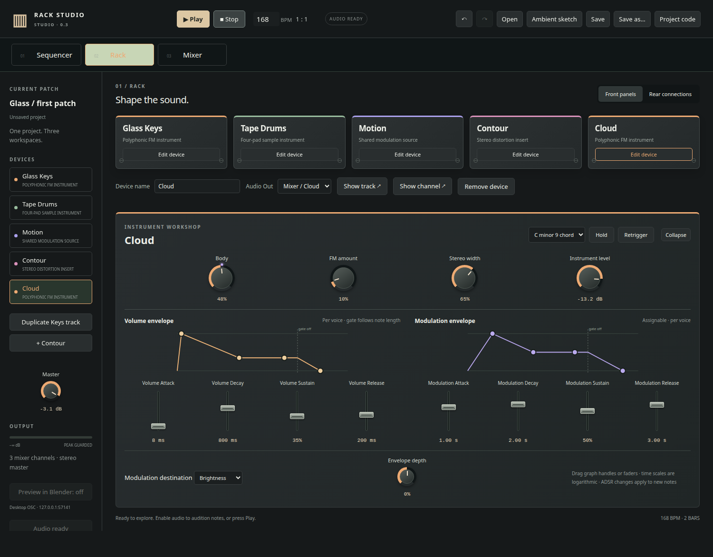This screenshot has width=713, height=557.
Task: Switch to the Sequencer tab
Action: point(46,55)
